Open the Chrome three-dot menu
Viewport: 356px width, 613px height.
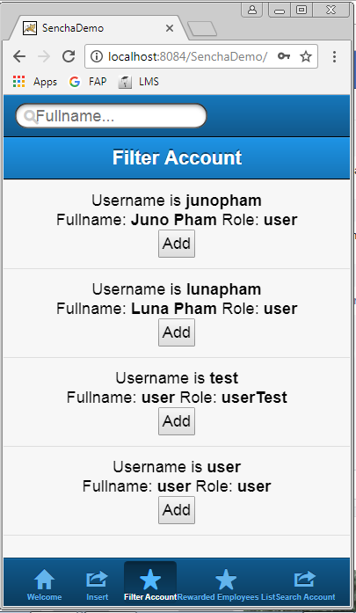(x=334, y=56)
